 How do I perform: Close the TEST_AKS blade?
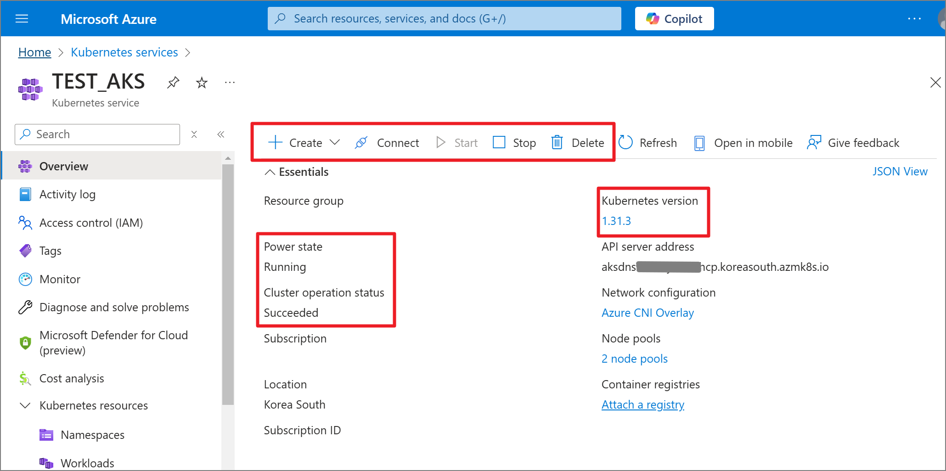tap(935, 83)
